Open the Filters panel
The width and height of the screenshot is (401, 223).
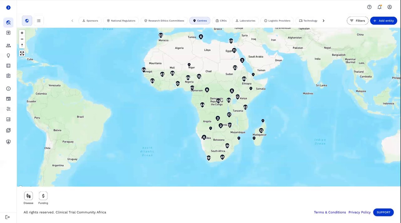coord(357,21)
